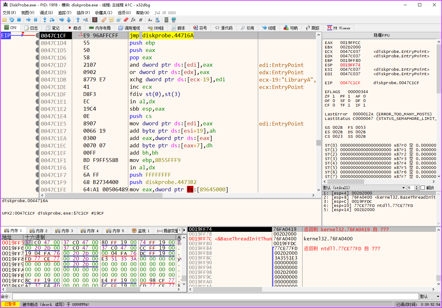442x308 pixels.
Task: Step over instruction icon
Action: 52,20
